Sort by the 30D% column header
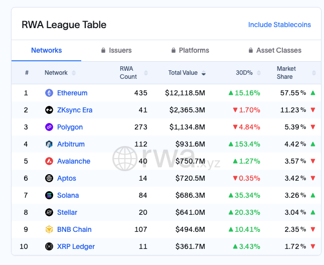Image resolution: width=324 pixels, height=265 pixels. [x=248, y=73]
